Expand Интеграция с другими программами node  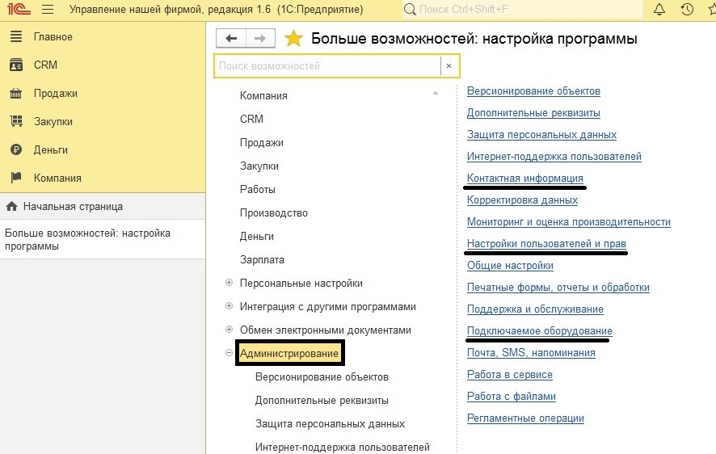pos(230,306)
